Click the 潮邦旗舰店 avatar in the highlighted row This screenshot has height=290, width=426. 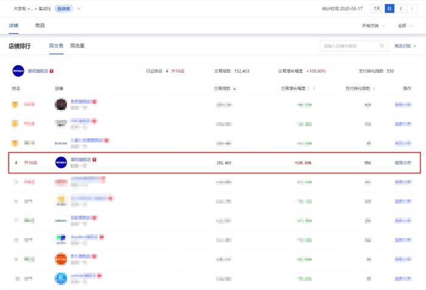(61, 162)
